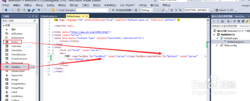Click the Refresh icon in Solution Explorer
250x101 pixels.
pyautogui.click(x=239, y=21)
